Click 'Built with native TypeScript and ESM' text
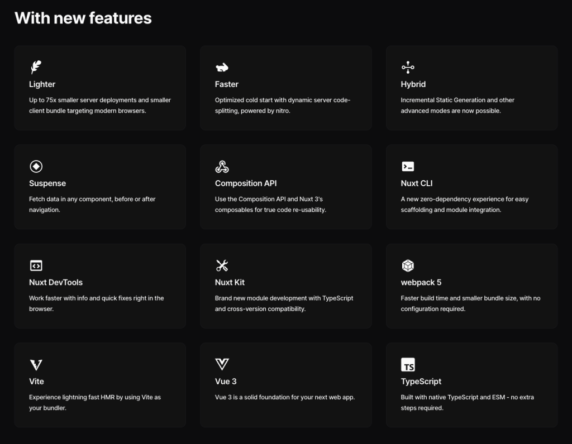Viewport: 572px width, 444px height. tap(468, 403)
